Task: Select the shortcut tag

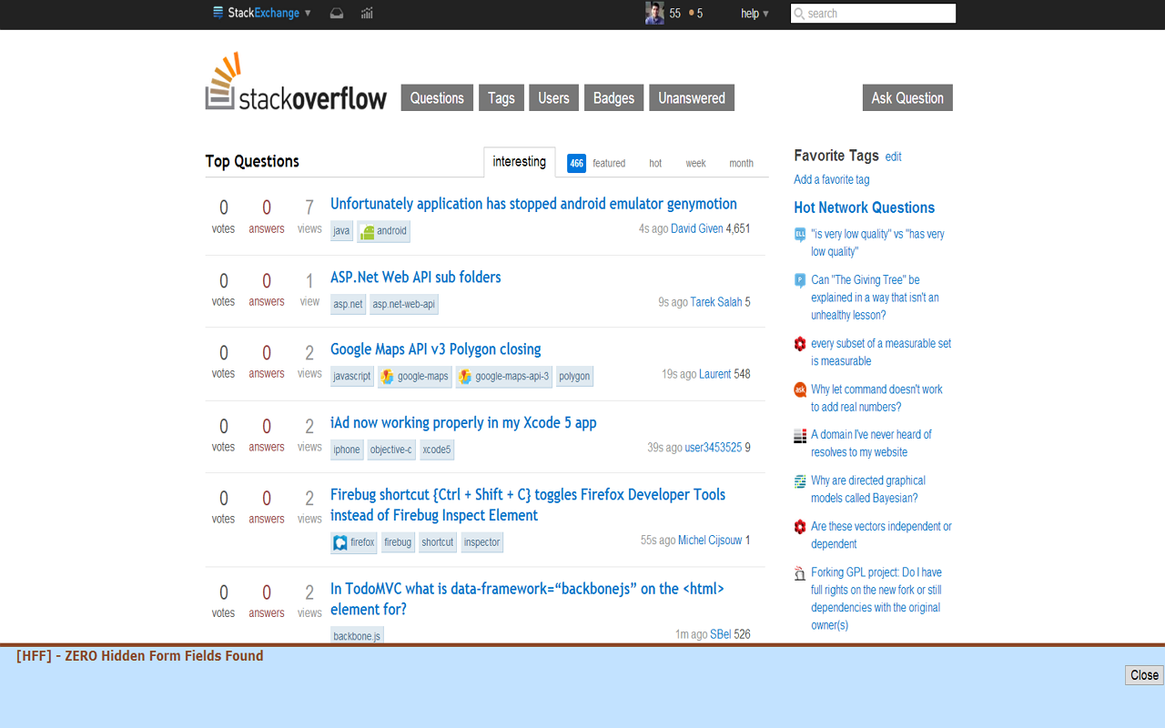Action: coord(438,542)
